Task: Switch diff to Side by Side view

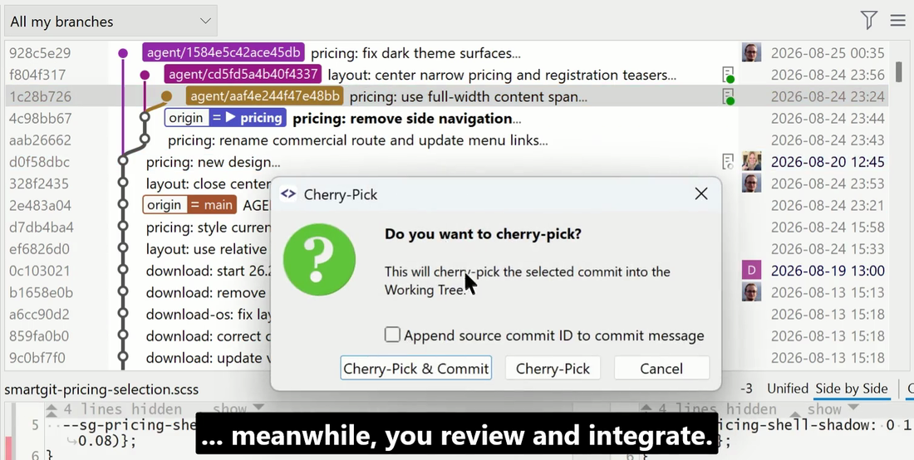Action: pyautogui.click(x=851, y=389)
